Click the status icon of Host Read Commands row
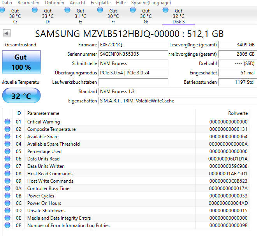This screenshot has width=257, height=236. point(7,173)
